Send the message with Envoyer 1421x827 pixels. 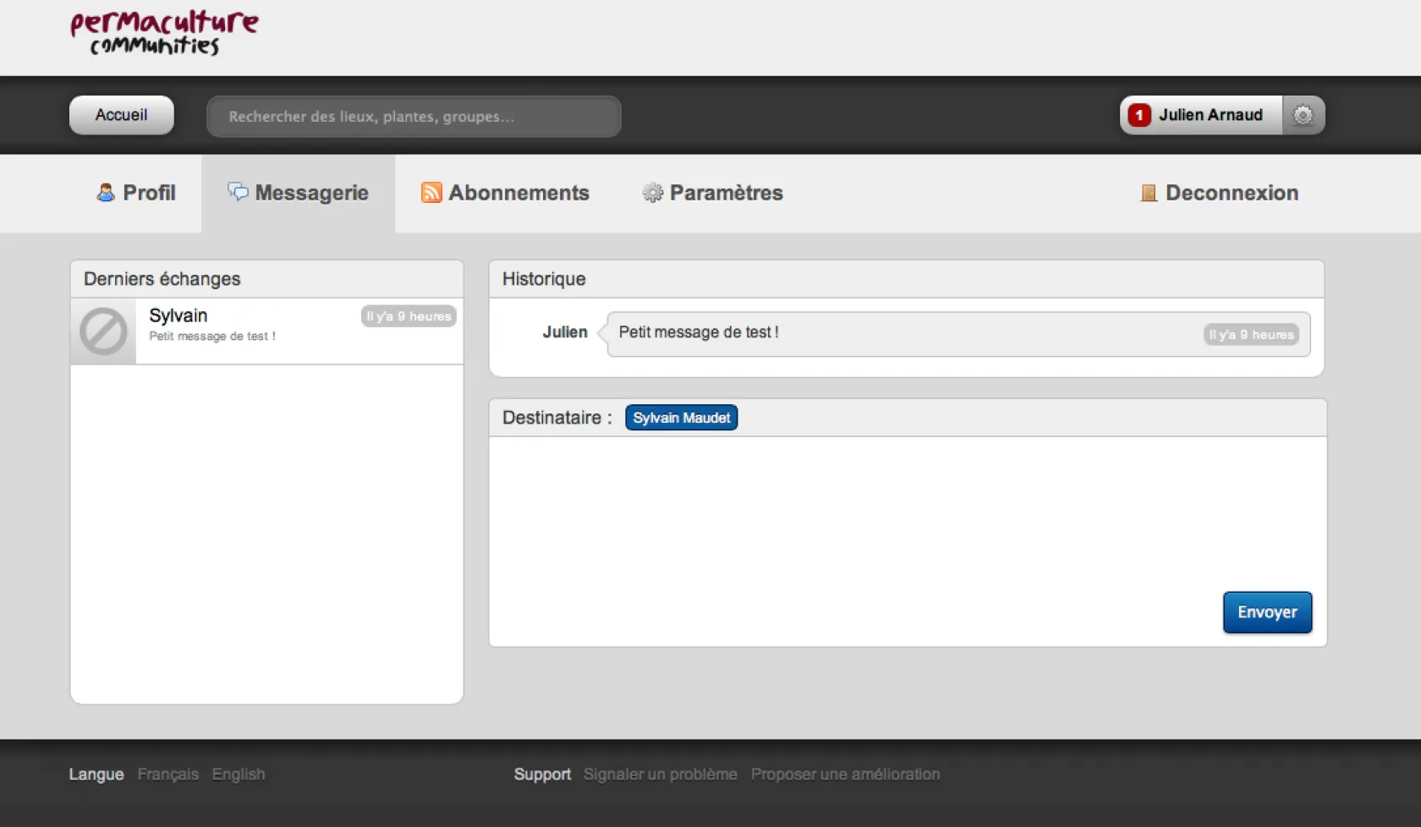tap(1266, 612)
